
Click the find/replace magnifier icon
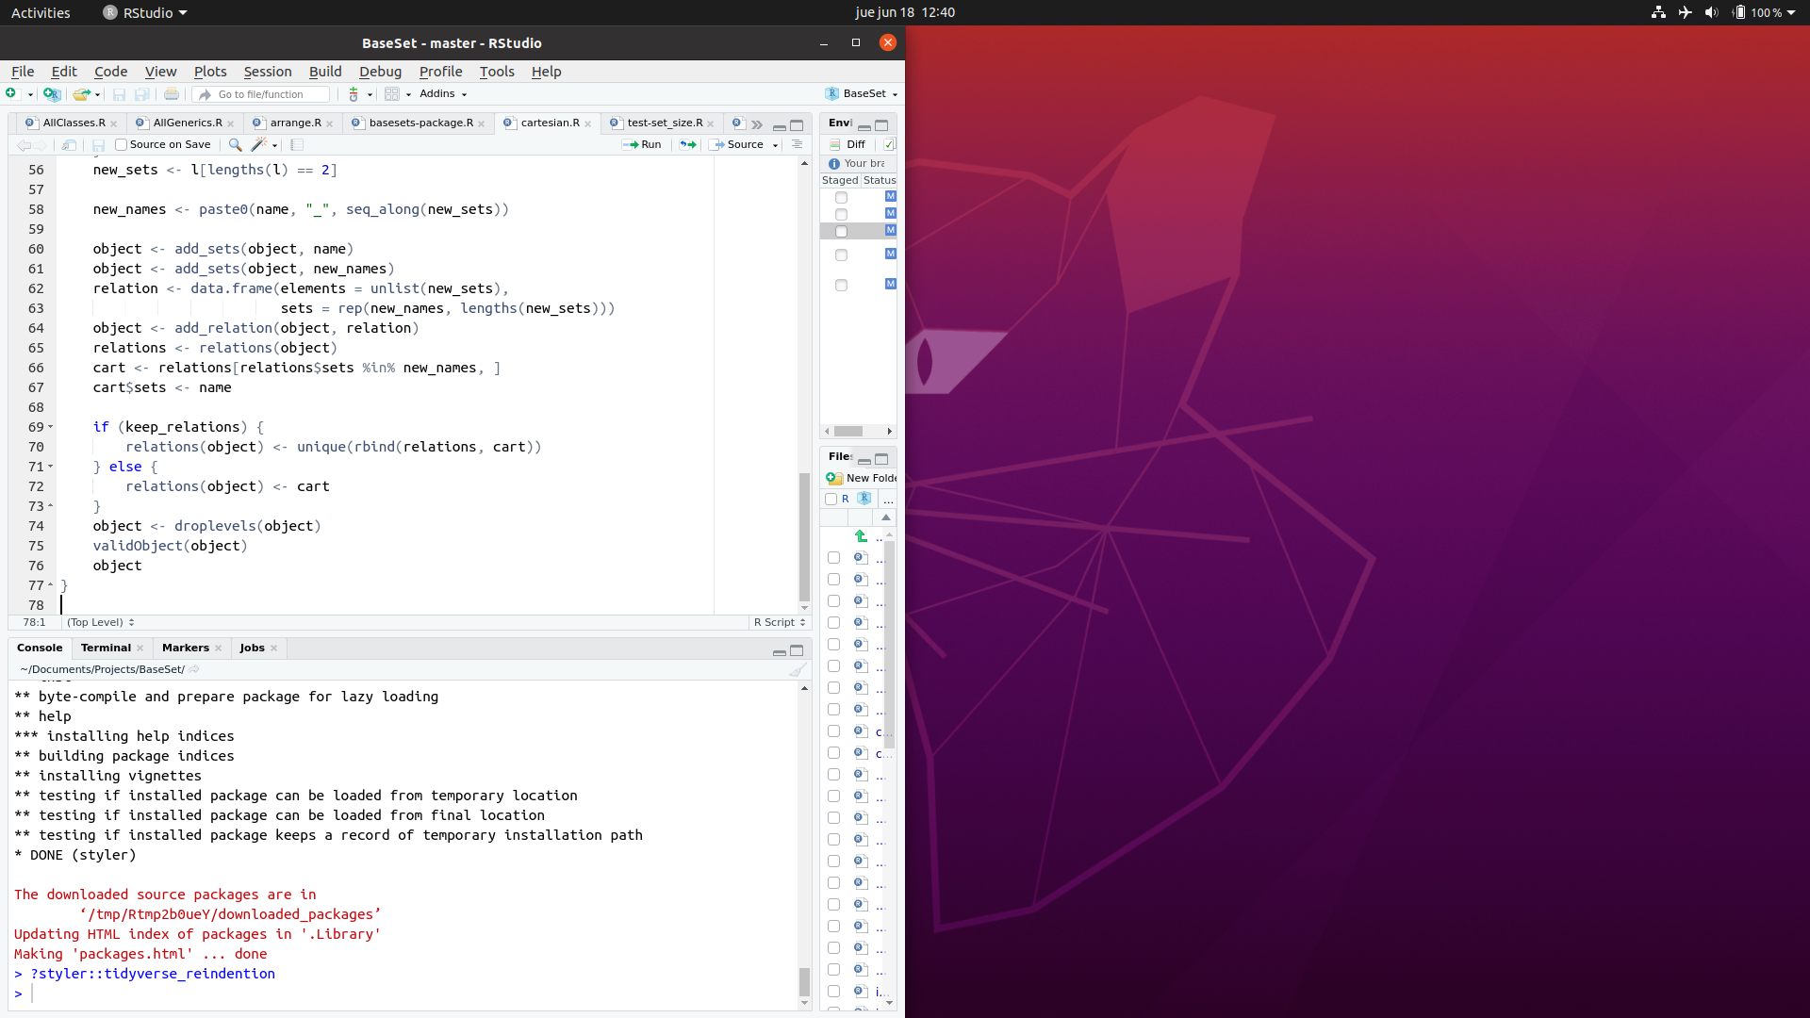(235, 145)
